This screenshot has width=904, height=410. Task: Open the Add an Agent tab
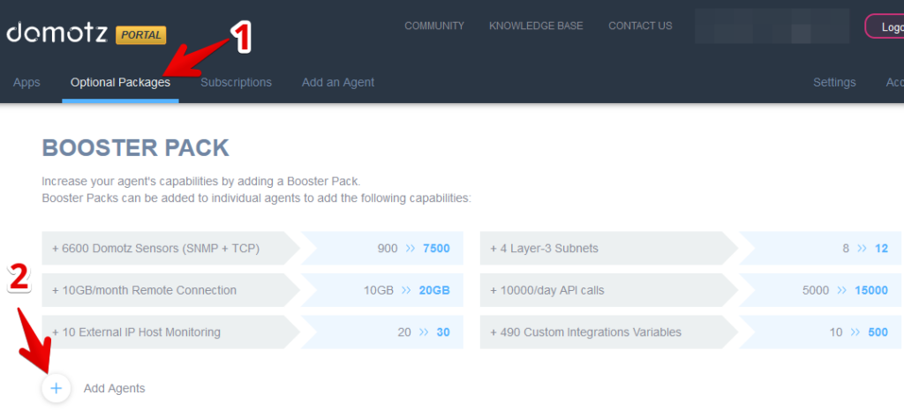point(338,82)
